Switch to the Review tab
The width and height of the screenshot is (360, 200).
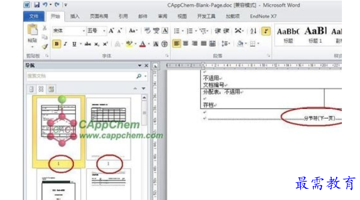(163, 16)
